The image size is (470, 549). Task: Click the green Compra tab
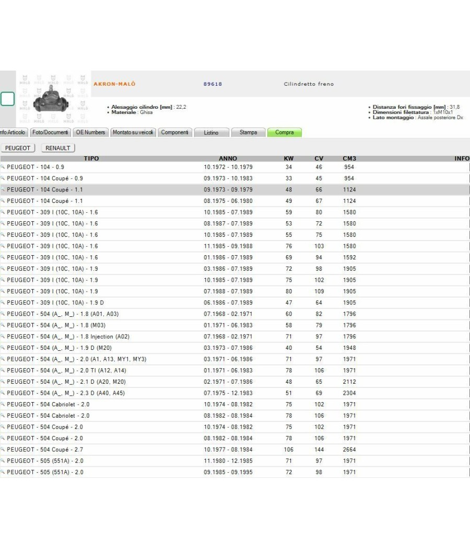point(284,132)
